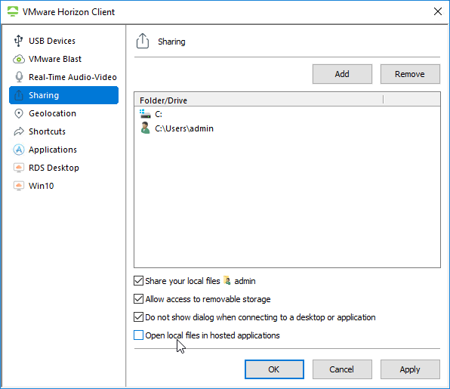The width and height of the screenshot is (450, 389).
Task: Click the USB Devices trident icon
Action: [x=19, y=41]
